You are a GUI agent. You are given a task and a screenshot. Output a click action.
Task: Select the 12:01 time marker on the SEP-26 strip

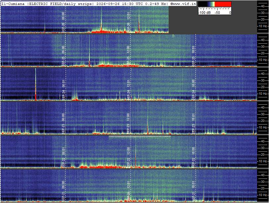pyautogui.click(x=128, y=16)
